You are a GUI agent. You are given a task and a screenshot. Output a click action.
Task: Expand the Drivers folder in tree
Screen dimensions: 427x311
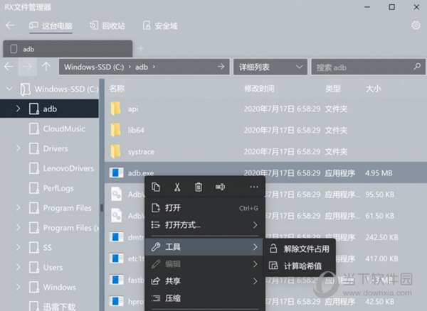coord(19,148)
